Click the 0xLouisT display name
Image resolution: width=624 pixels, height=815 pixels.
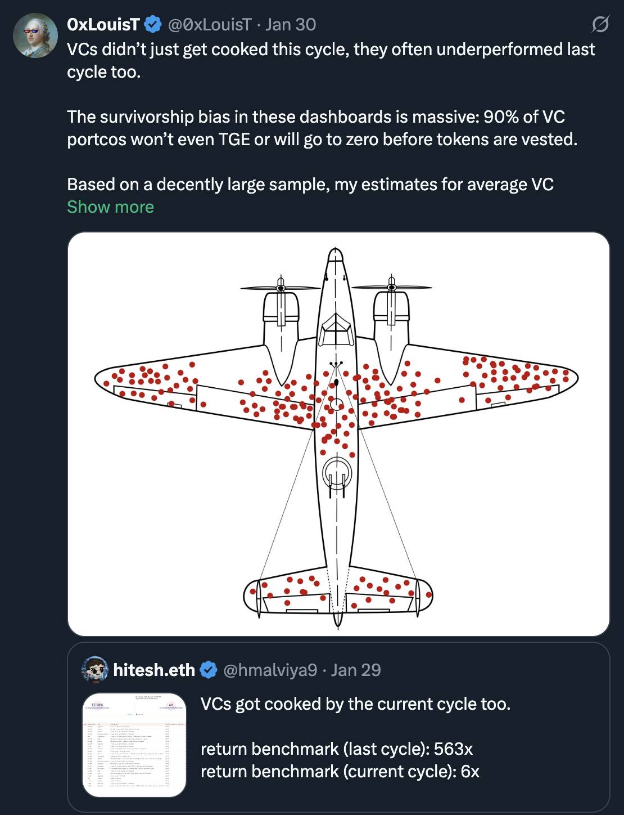click(x=103, y=25)
